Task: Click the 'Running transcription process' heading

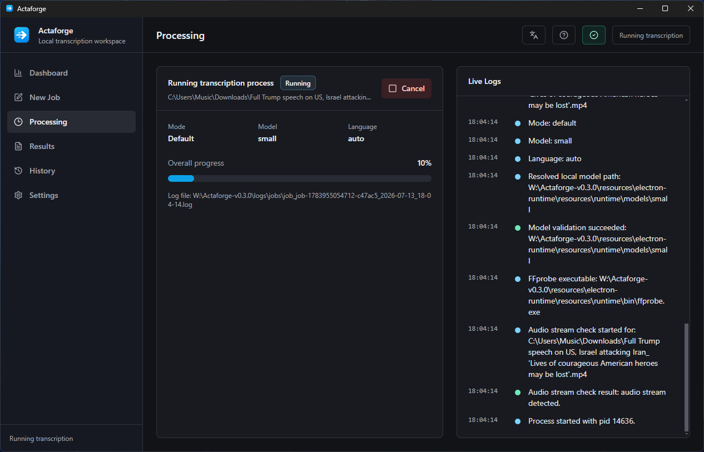Action: click(x=221, y=83)
